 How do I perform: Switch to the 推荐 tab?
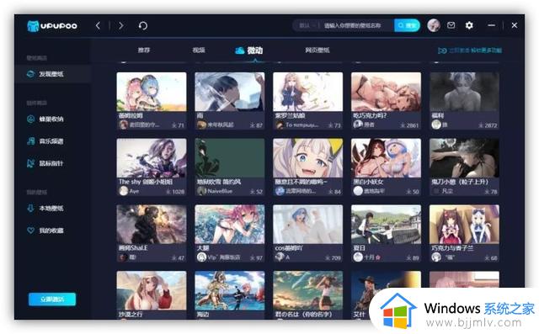click(144, 50)
